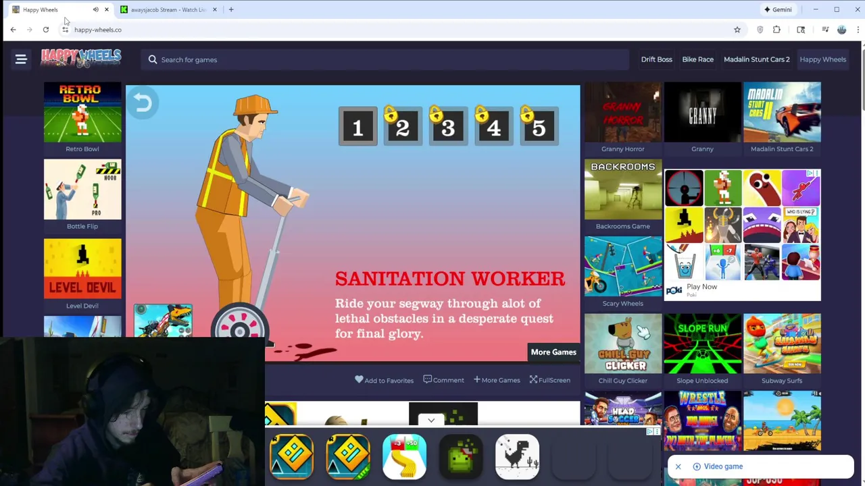
Task: Collapse the bottom ad with chevron
Action: (431, 421)
